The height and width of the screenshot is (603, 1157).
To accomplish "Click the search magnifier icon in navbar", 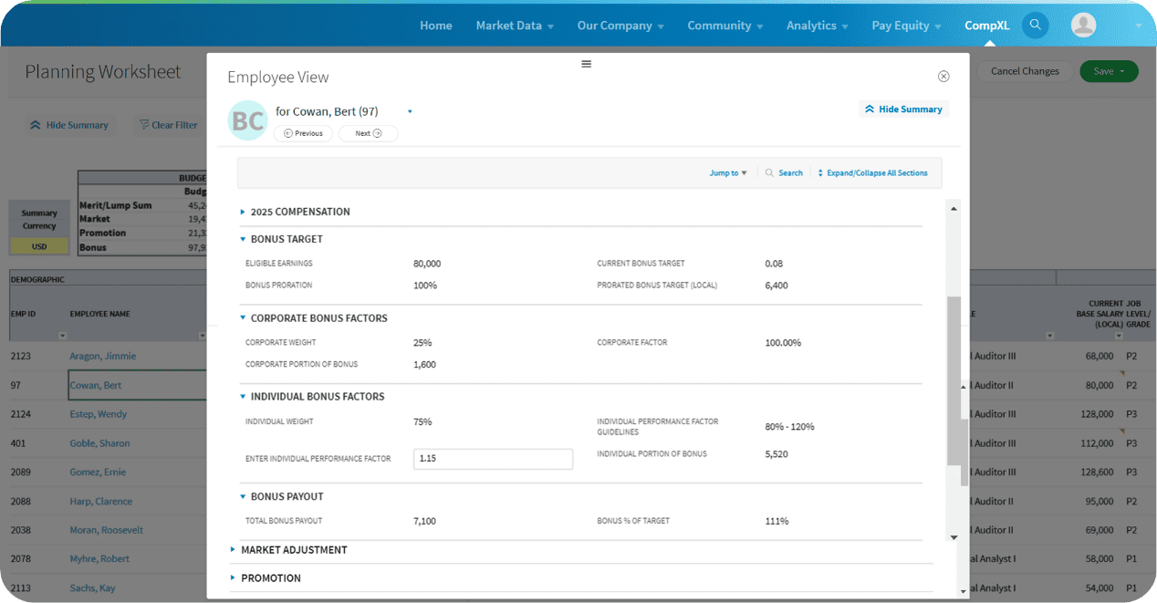I will (1035, 26).
